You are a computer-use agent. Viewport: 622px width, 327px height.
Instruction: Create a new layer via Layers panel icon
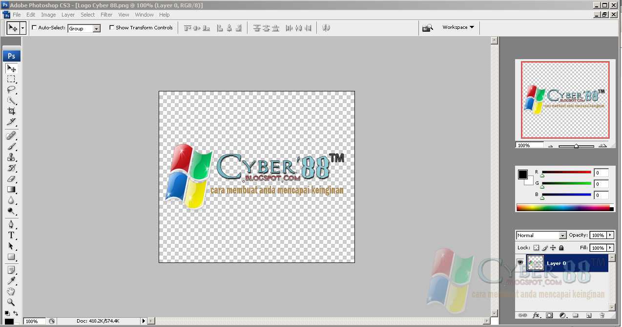(x=589, y=315)
